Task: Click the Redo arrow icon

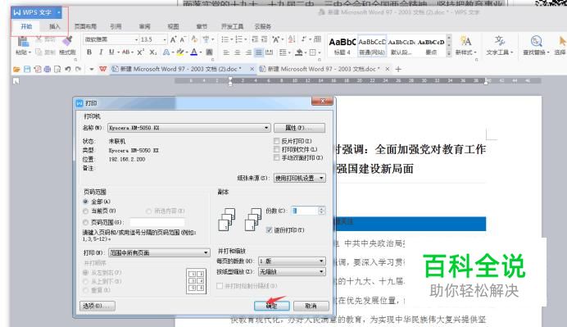Action: (x=78, y=69)
